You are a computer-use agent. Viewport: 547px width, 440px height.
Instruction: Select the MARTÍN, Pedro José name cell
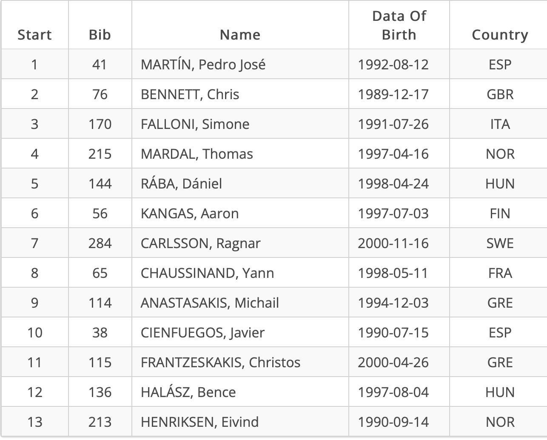[x=203, y=64]
